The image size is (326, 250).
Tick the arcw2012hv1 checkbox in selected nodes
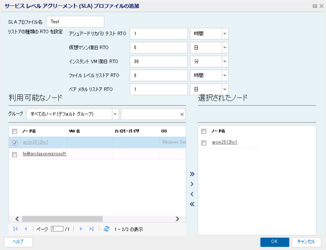204,143
